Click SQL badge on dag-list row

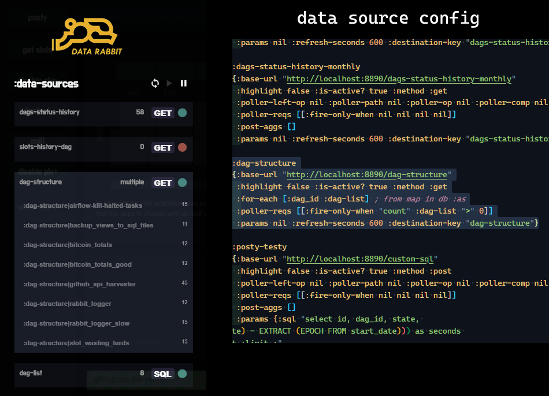pyautogui.click(x=163, y=374)
